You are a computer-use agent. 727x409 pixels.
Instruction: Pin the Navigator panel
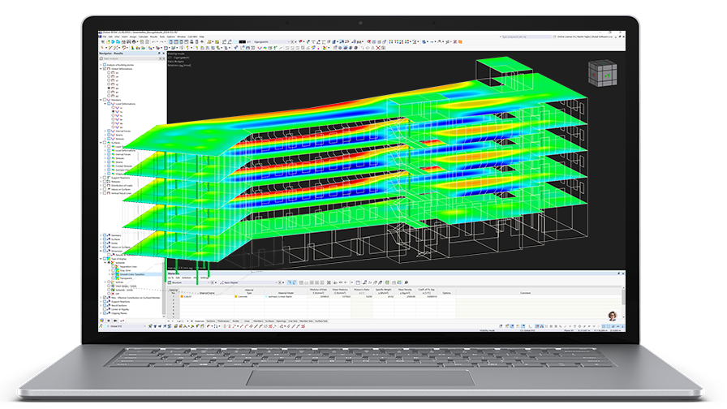point(159,54)
